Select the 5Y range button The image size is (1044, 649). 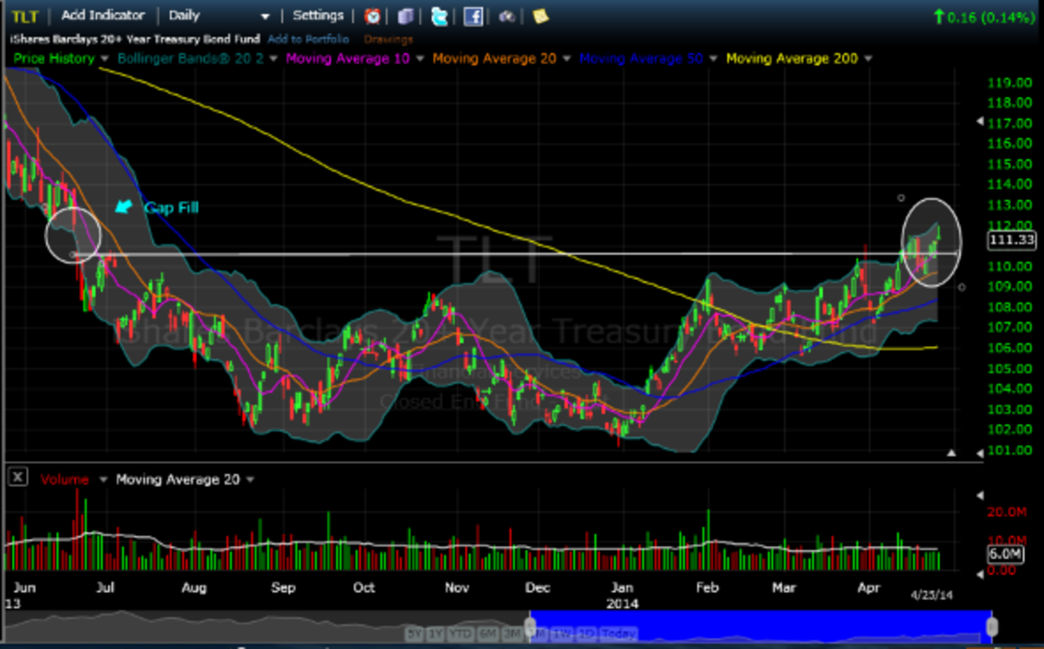(x=414, y=633)
